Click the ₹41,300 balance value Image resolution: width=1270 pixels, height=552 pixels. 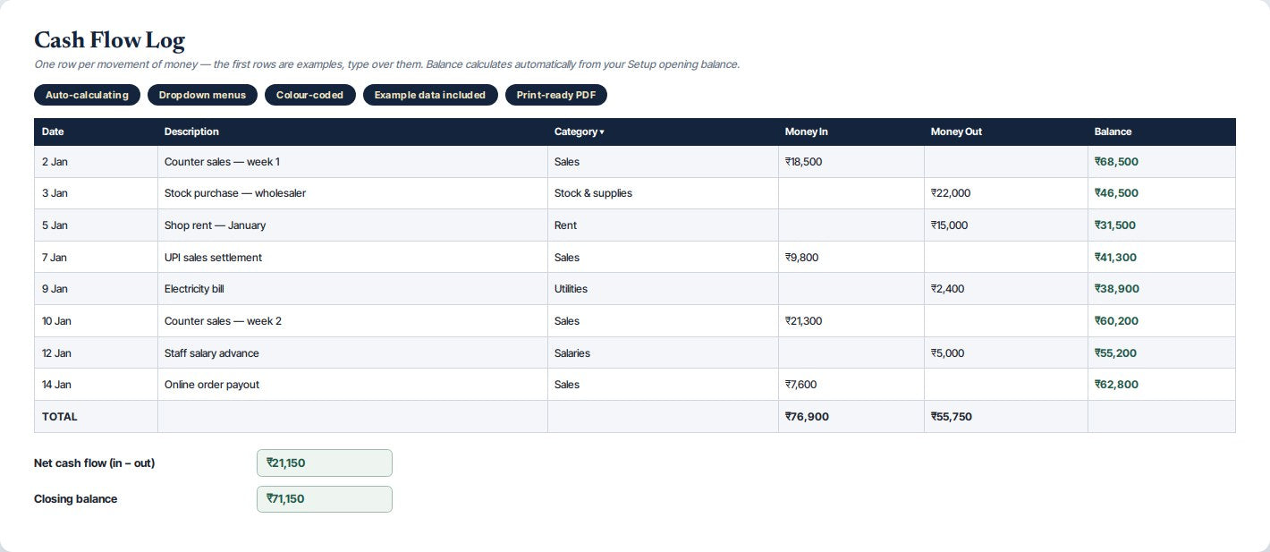coord(1115,258)
